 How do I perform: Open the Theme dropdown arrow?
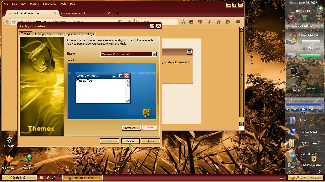tap(154, 54)
